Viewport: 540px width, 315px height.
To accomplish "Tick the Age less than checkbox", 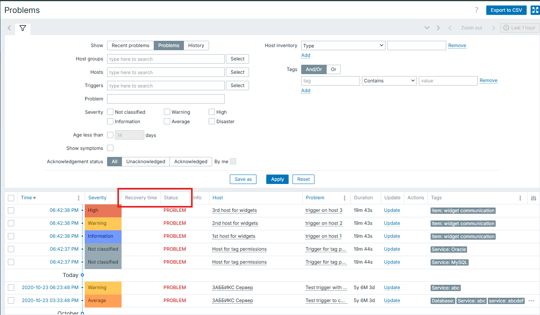I will tap(110, 135).
